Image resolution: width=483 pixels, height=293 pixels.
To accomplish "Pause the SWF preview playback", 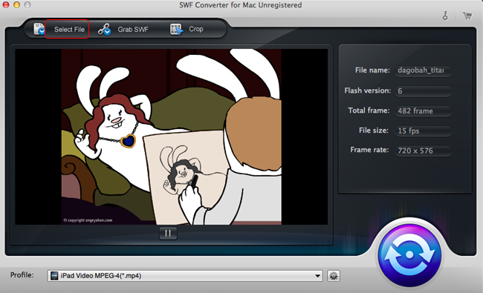I will click(168, 234).
